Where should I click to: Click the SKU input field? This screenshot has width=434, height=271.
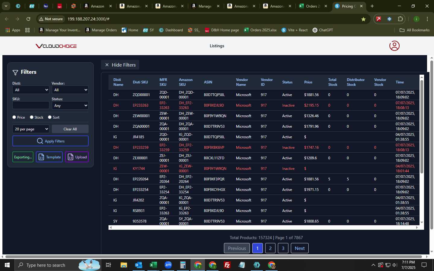click(x=31, y=105)
